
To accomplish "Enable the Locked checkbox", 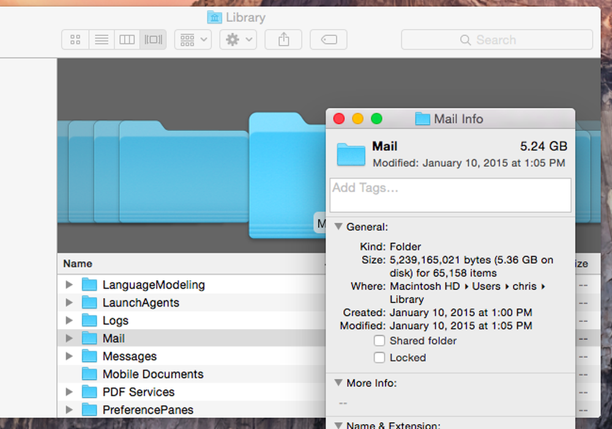I will point(379,357).
